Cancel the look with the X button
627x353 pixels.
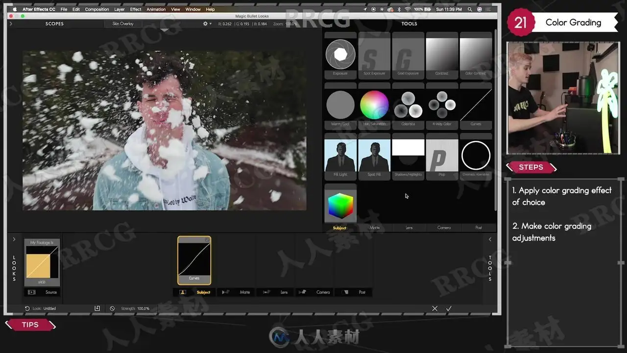[434, 308]
